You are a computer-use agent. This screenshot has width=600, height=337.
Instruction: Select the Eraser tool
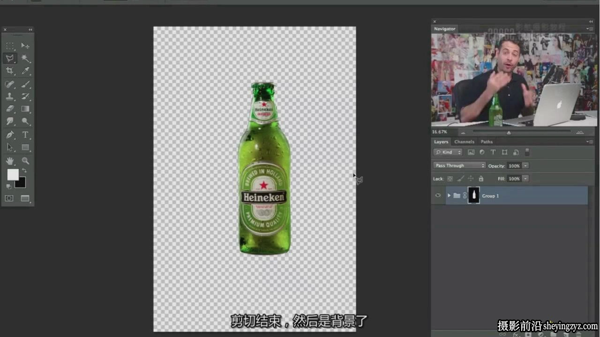click(10, 109)
